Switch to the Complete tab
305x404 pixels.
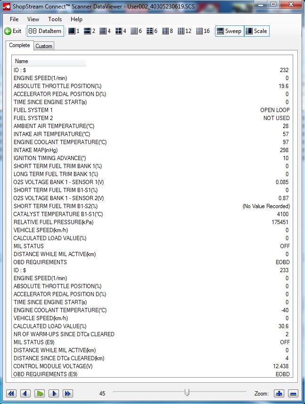tap(20, 45)
